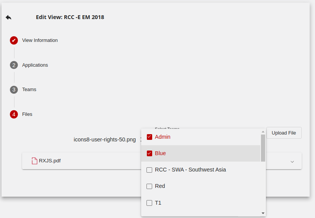The image size is (315, 218).
Task: Tick the T1 team checkbox
Action: pos(150,203)
